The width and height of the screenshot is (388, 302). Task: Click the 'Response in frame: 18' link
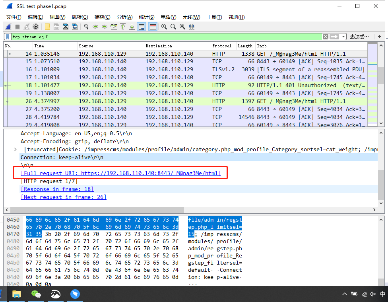pyautogui.click(x=57, y=189)
